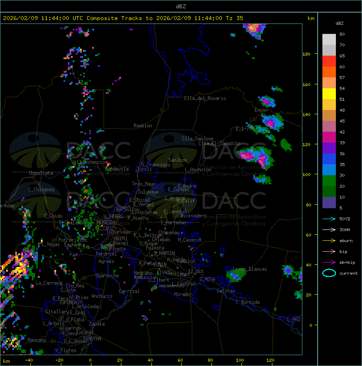
Task: Click the cyan 'current' ellipse legend icon
Action: pos(329,273)
